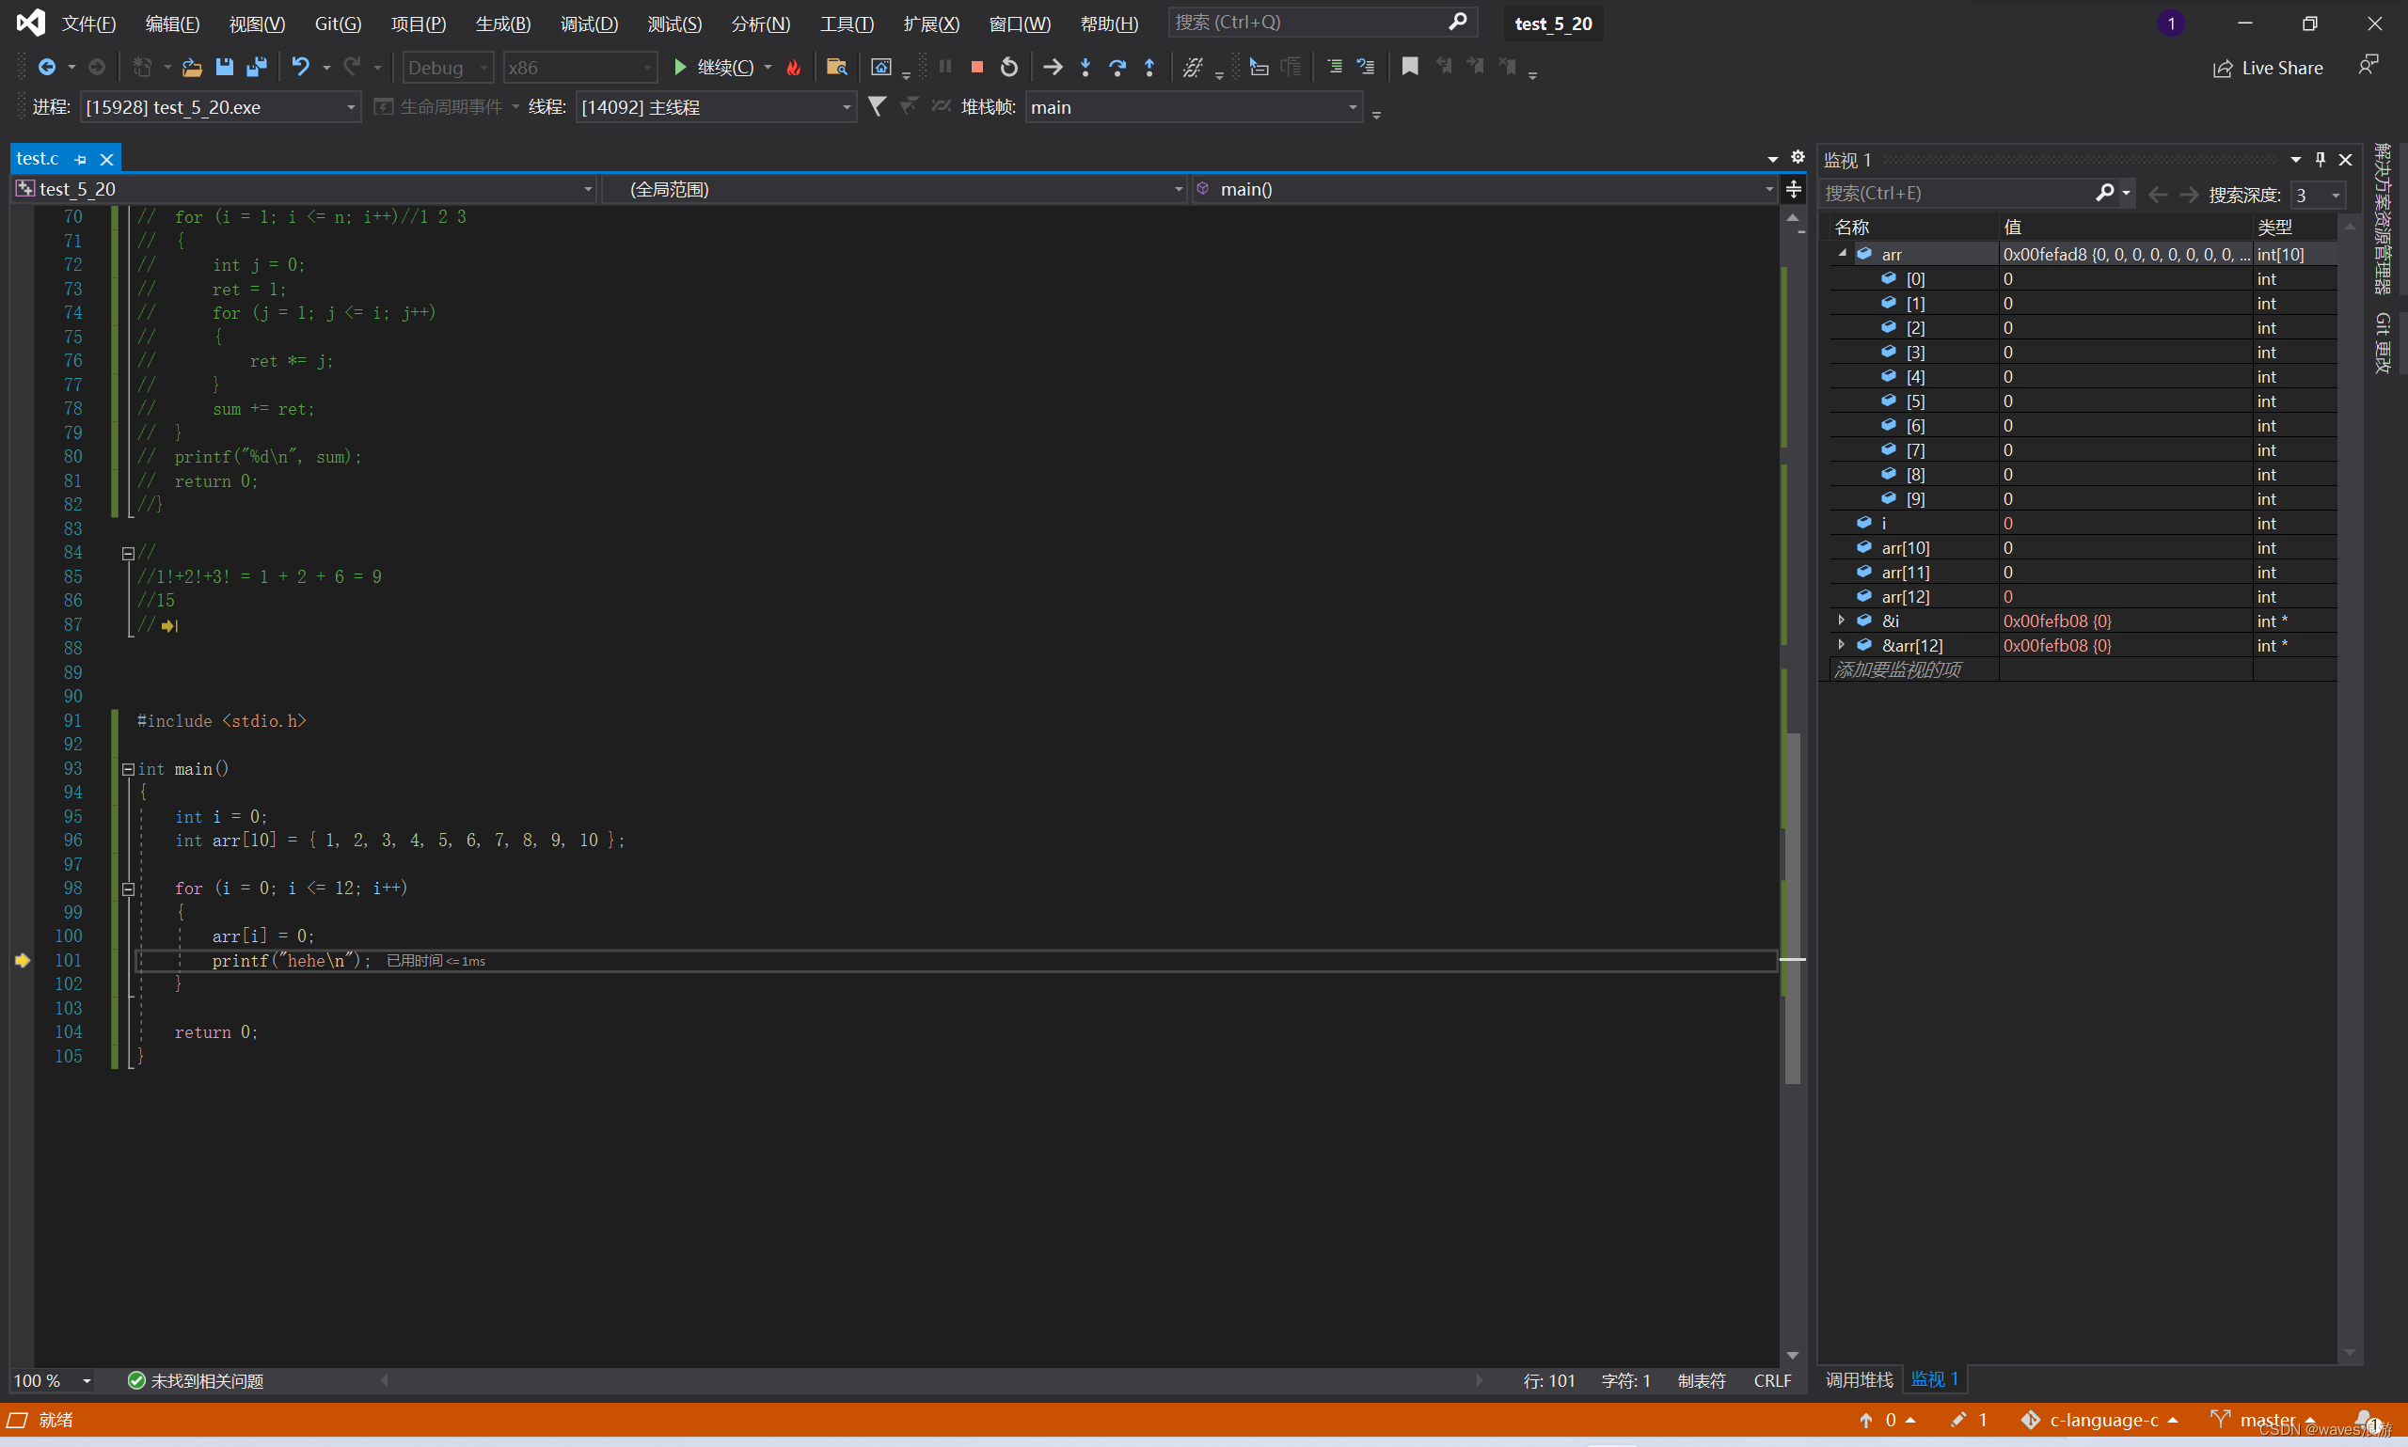Expand the &arr[12] watch entry
This screenshot has height=1447, width=2408.
point(1842,644)
